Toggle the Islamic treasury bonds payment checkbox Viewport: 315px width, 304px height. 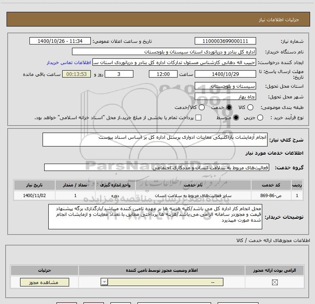point(198,118)
